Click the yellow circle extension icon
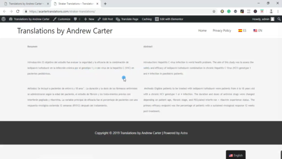The height and width of the screenshot is (159, 282). point(222,11)
